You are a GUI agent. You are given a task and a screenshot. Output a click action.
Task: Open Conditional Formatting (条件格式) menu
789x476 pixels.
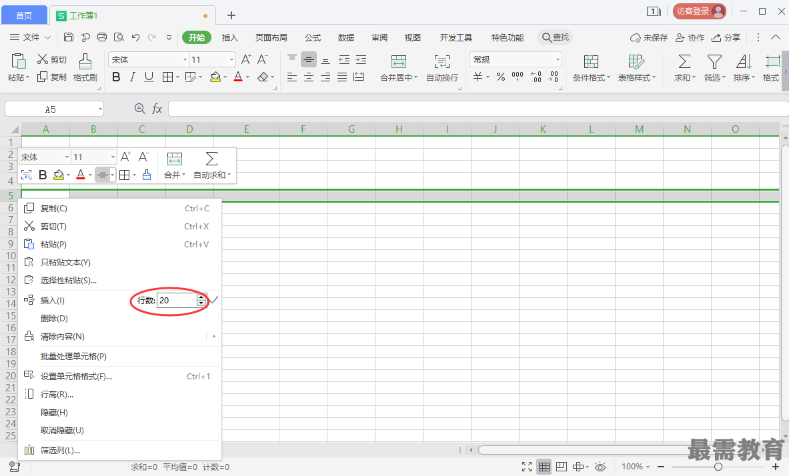click(591, 67)
